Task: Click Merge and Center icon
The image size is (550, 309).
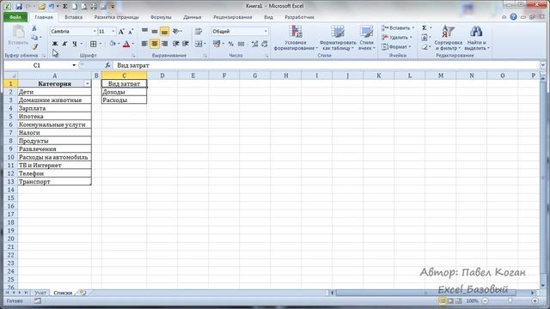Action: [199, 44]
